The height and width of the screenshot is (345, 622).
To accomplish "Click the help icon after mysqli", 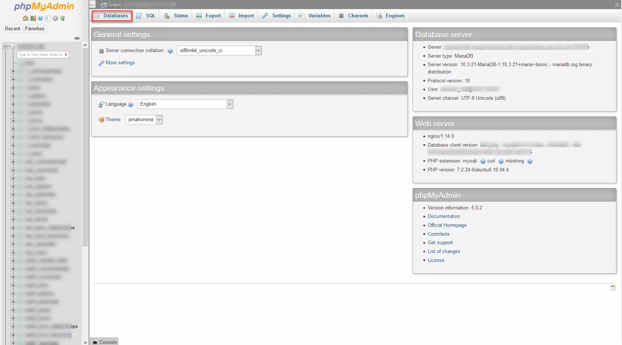I will pos(483,161).
